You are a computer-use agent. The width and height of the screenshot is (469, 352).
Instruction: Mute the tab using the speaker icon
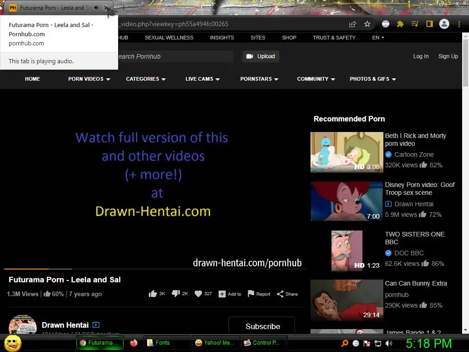point(96,8)
